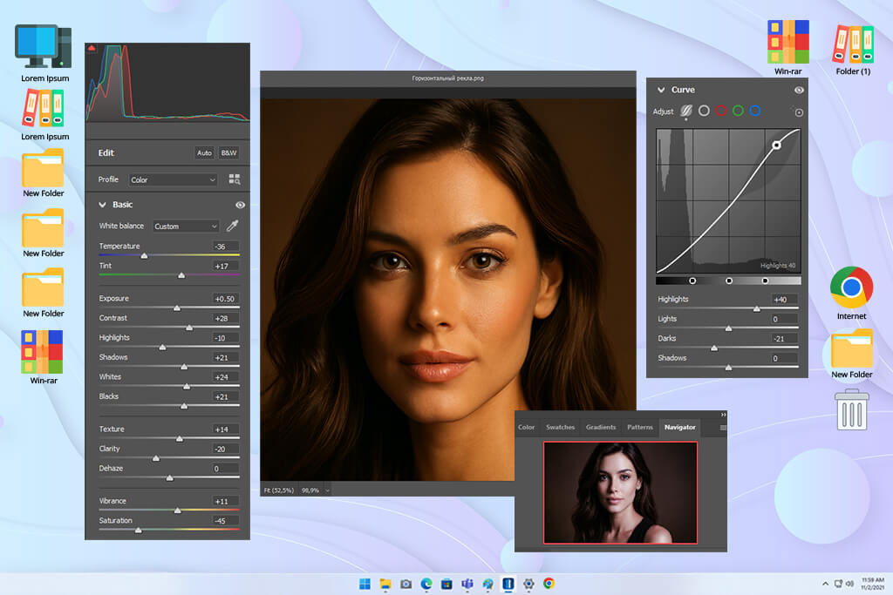Image resolution: width=893 pixels, height=595 pixels.
Task: Select the red curve channel circle
Action: click(x=721, y=111)
